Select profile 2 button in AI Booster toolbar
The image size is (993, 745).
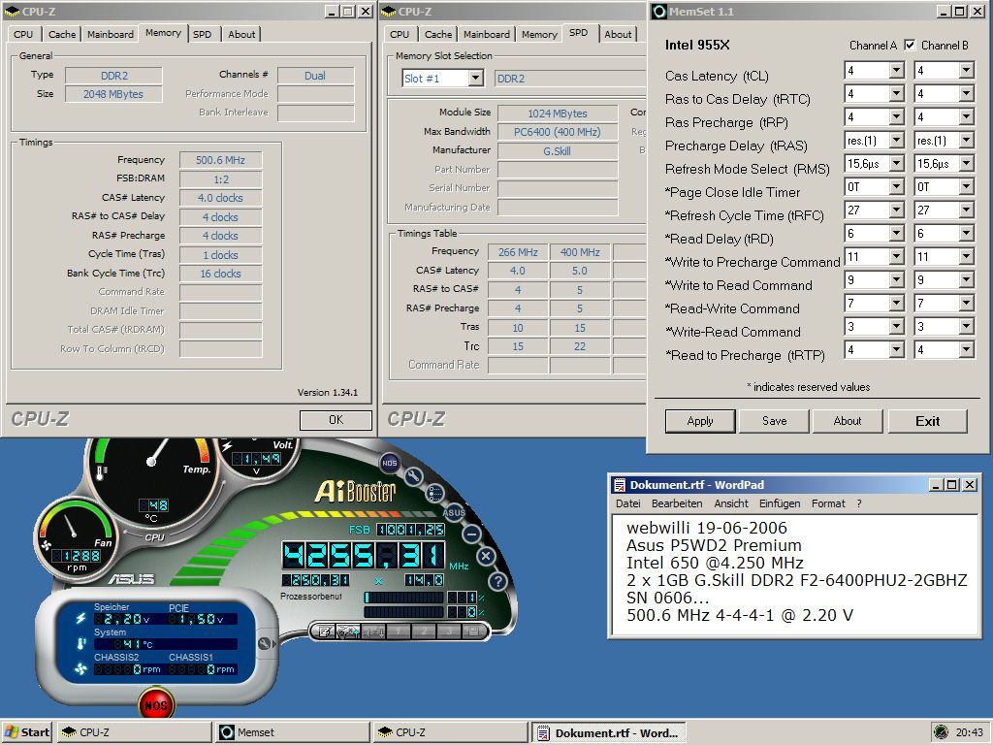click(424, 631)
